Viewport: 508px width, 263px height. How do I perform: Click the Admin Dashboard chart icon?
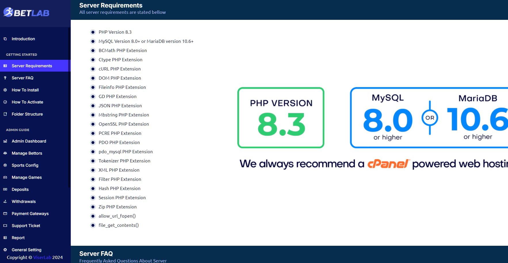5,141
